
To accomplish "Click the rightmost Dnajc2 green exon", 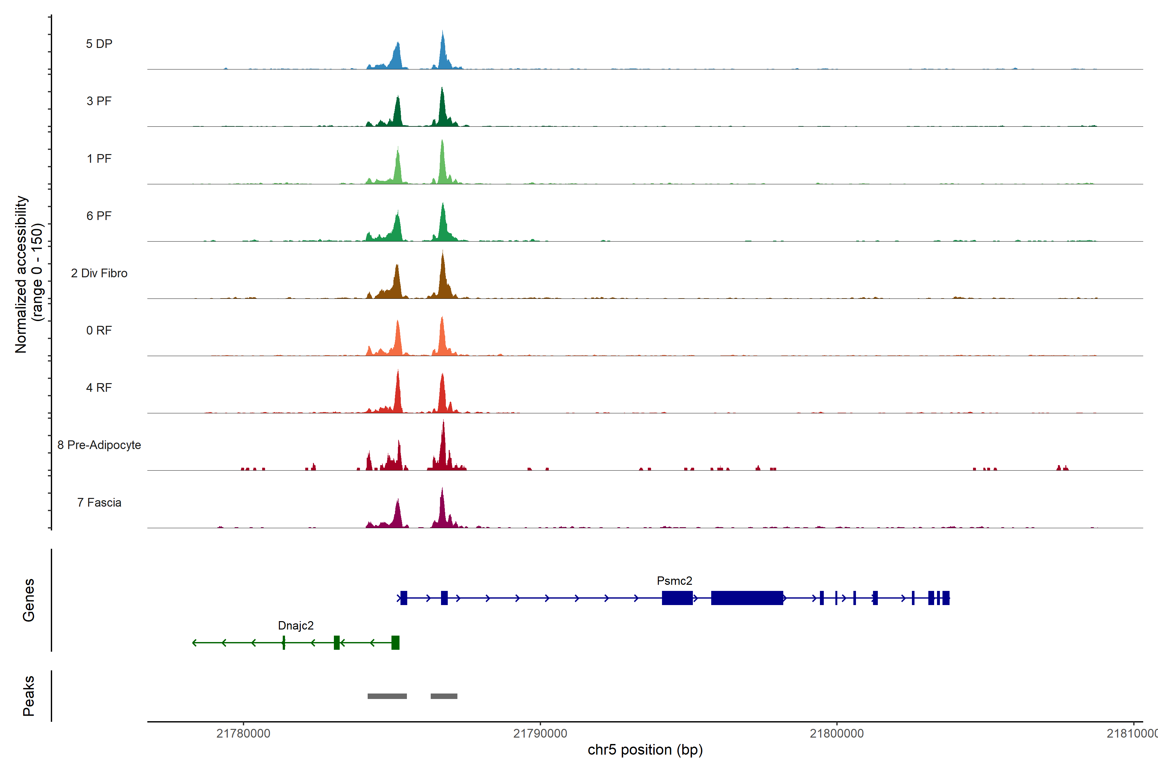I will tap(395, 642).
